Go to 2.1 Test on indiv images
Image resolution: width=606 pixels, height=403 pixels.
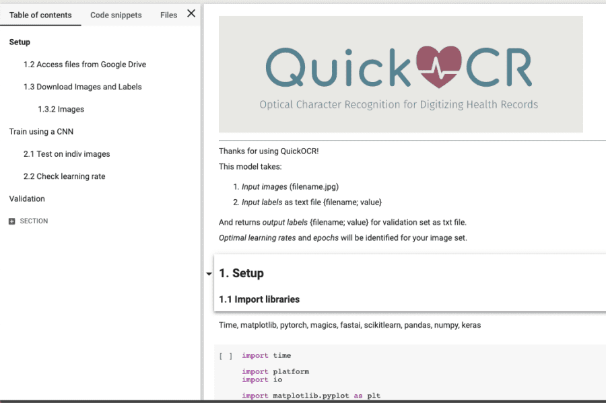[67, 154]
